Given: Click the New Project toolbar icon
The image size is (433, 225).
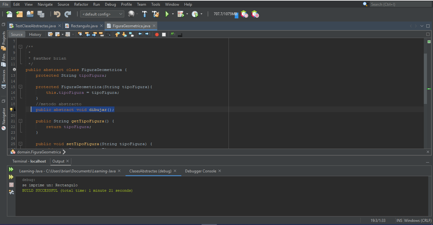Looking at the screenshot, I should click(x=19, y=14).
